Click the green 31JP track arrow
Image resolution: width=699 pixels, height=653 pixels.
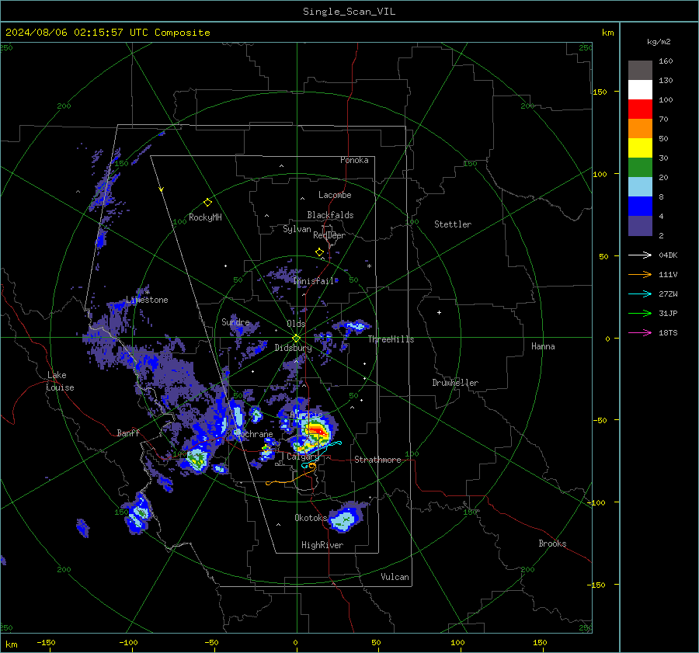click(x=640, y=314)
